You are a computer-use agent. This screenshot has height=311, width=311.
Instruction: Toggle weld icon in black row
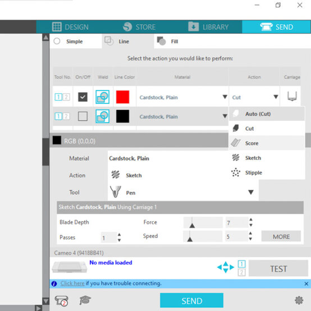coord(103,116)
